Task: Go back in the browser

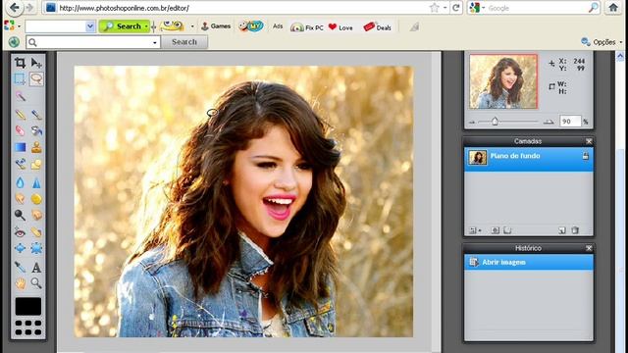Action: point(15,8)
